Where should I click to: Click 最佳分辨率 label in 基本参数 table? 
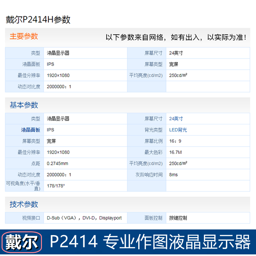click(29, 152)
